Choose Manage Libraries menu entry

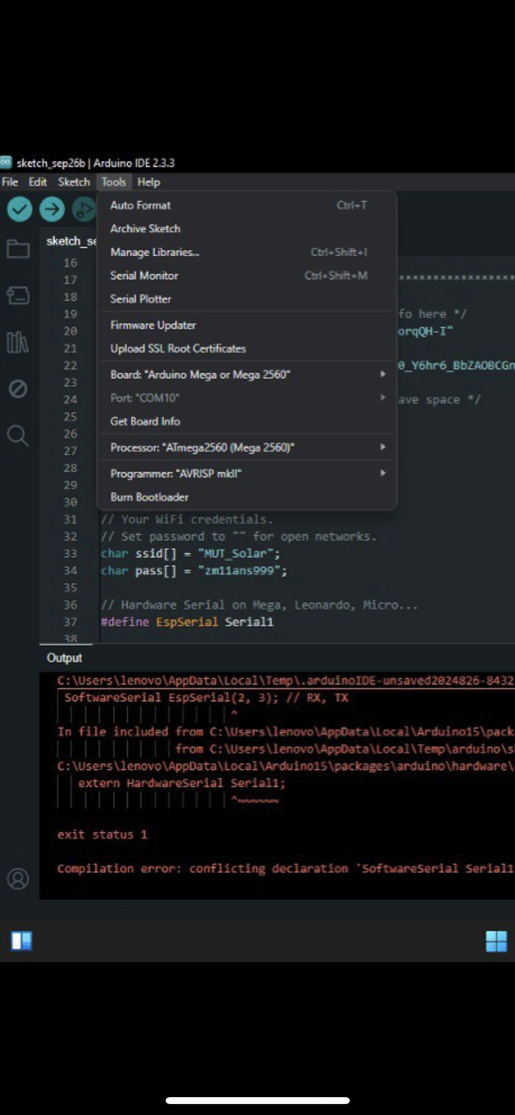[x=155, y=252]
